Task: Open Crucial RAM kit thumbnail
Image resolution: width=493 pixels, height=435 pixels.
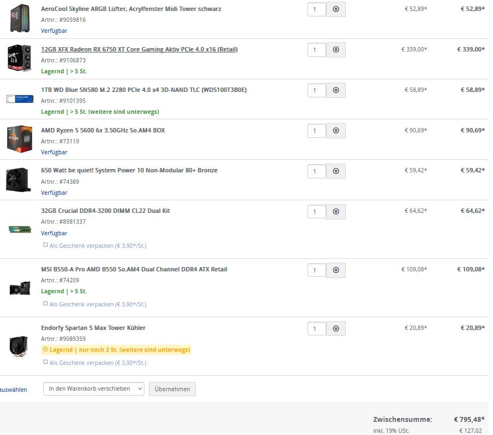Action: 20,229
